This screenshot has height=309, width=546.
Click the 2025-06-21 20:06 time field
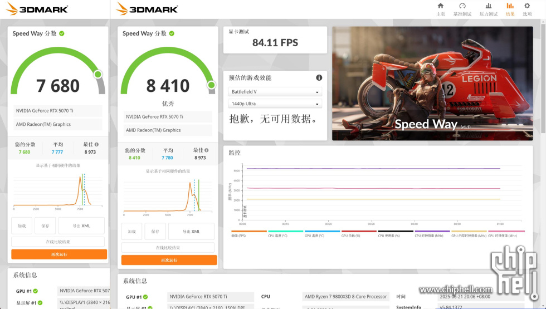coord(480,297)
